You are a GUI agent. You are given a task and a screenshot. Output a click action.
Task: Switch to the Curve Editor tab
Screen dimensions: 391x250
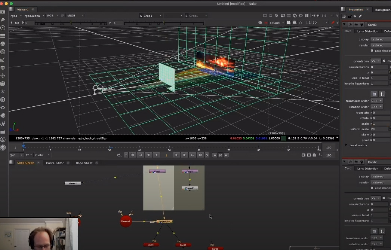(x=55, y=163)
